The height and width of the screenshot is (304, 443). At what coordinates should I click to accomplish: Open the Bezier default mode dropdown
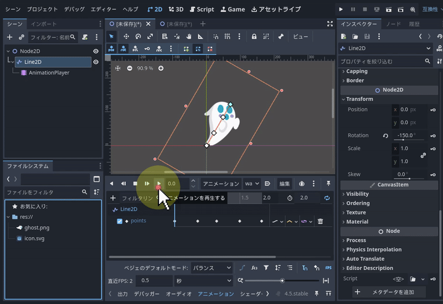pyautogui.click(x=212, y=268)
